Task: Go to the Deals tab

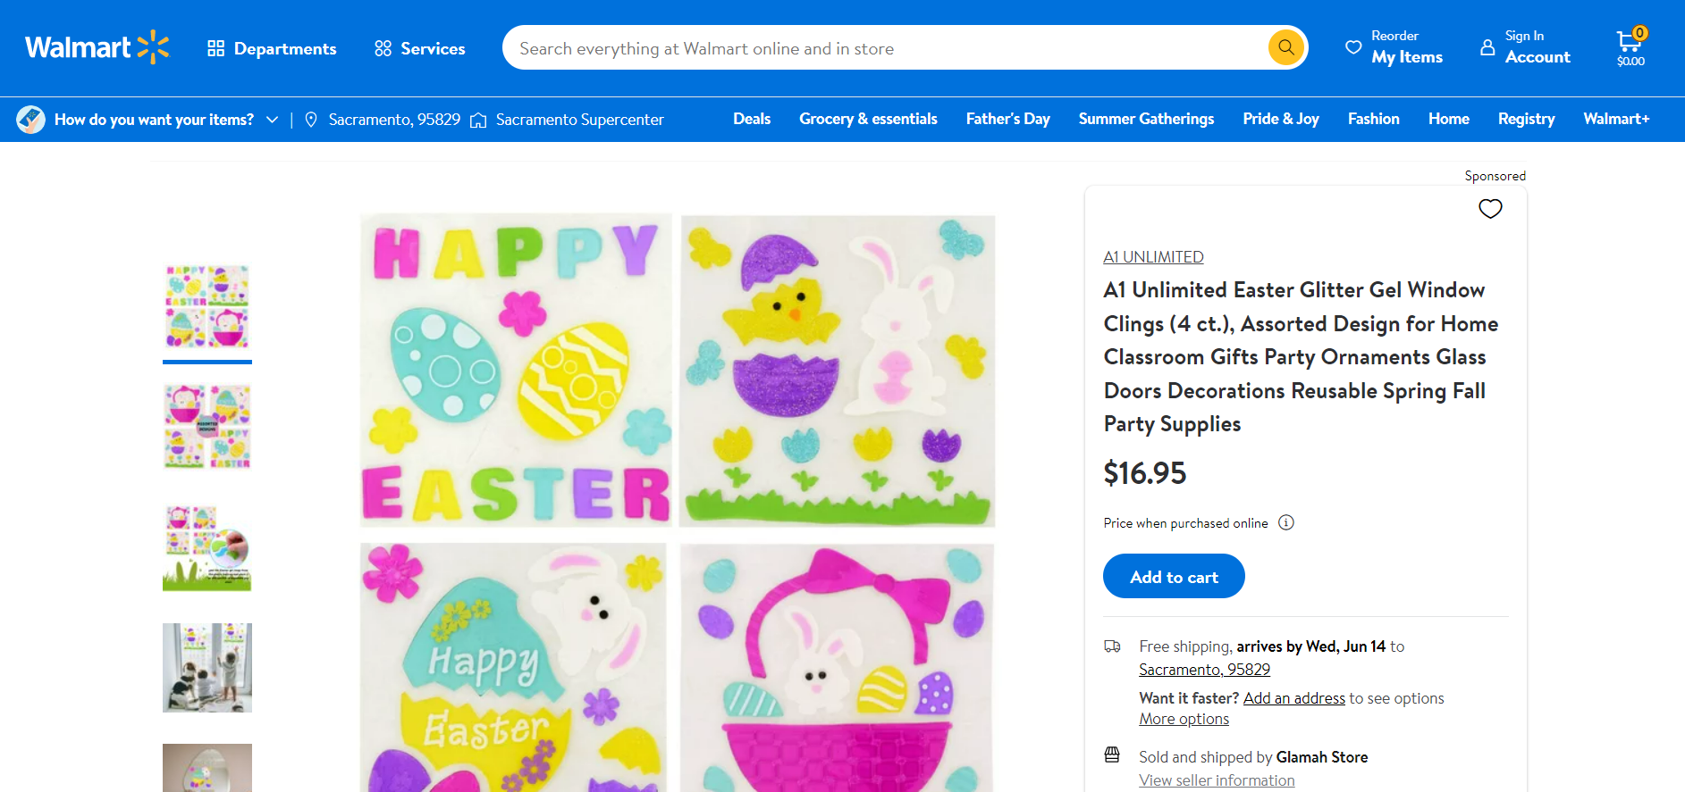Action: (x=751, y=119)
